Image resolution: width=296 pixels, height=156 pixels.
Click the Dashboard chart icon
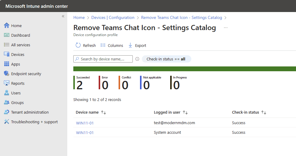(7, 35)
